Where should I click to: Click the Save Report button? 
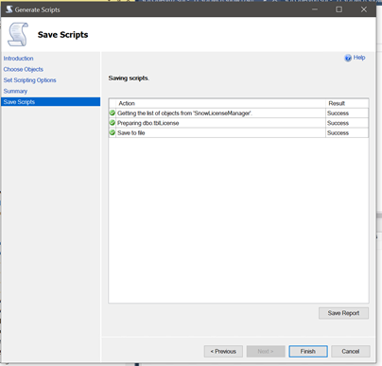343,313
